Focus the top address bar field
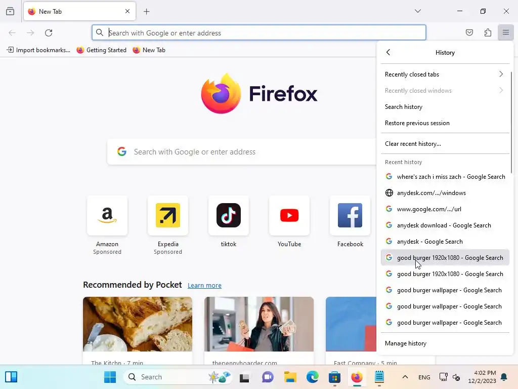 coord(259,33)
